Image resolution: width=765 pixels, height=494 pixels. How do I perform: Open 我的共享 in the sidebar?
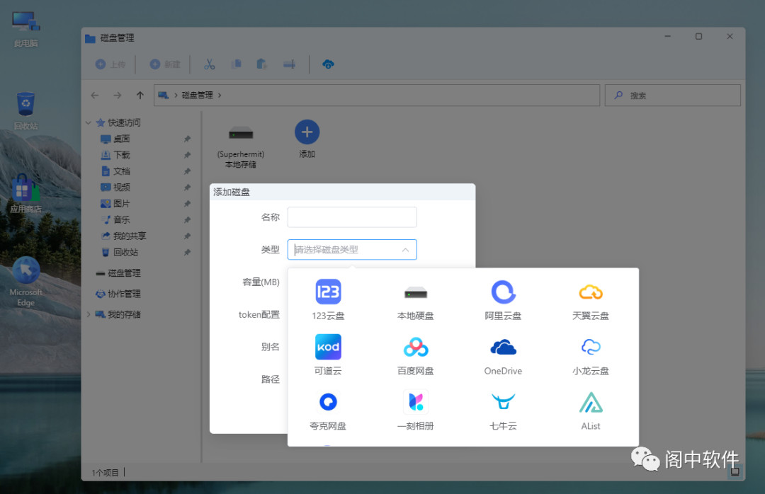pyautogui.click(x=123, y=236)
